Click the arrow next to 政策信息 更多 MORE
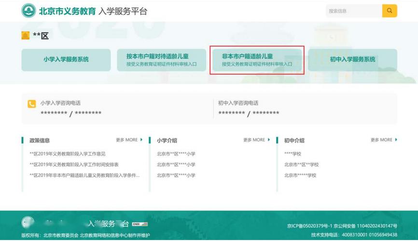 (x=141, y=140)
